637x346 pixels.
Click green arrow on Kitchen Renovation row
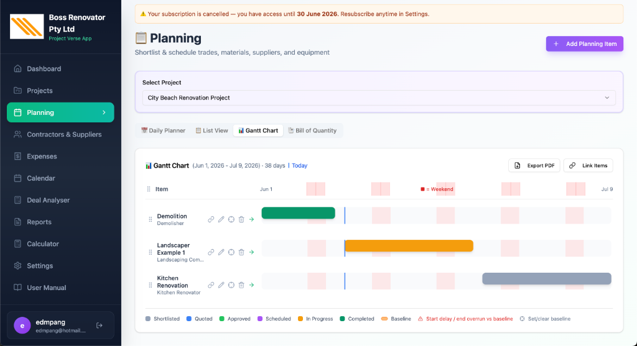tap(251, 285)
